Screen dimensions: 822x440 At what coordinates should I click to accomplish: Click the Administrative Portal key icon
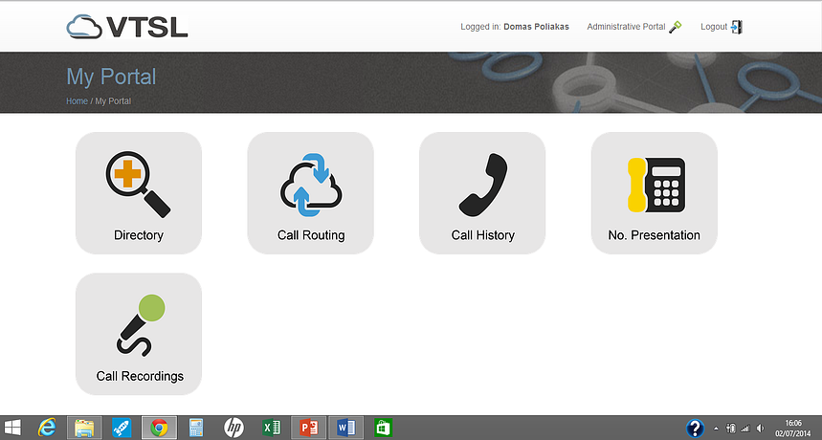676,27
